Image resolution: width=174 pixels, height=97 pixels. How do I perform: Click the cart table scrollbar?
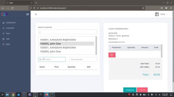click(x=162, y=51)
